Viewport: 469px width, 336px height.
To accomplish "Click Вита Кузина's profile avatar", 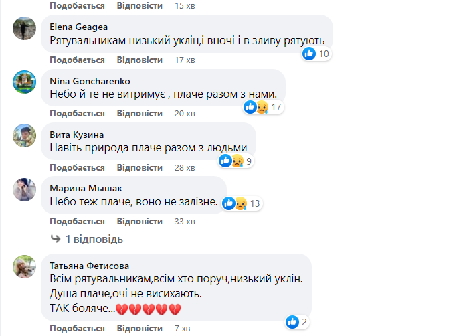I will 25,136.
